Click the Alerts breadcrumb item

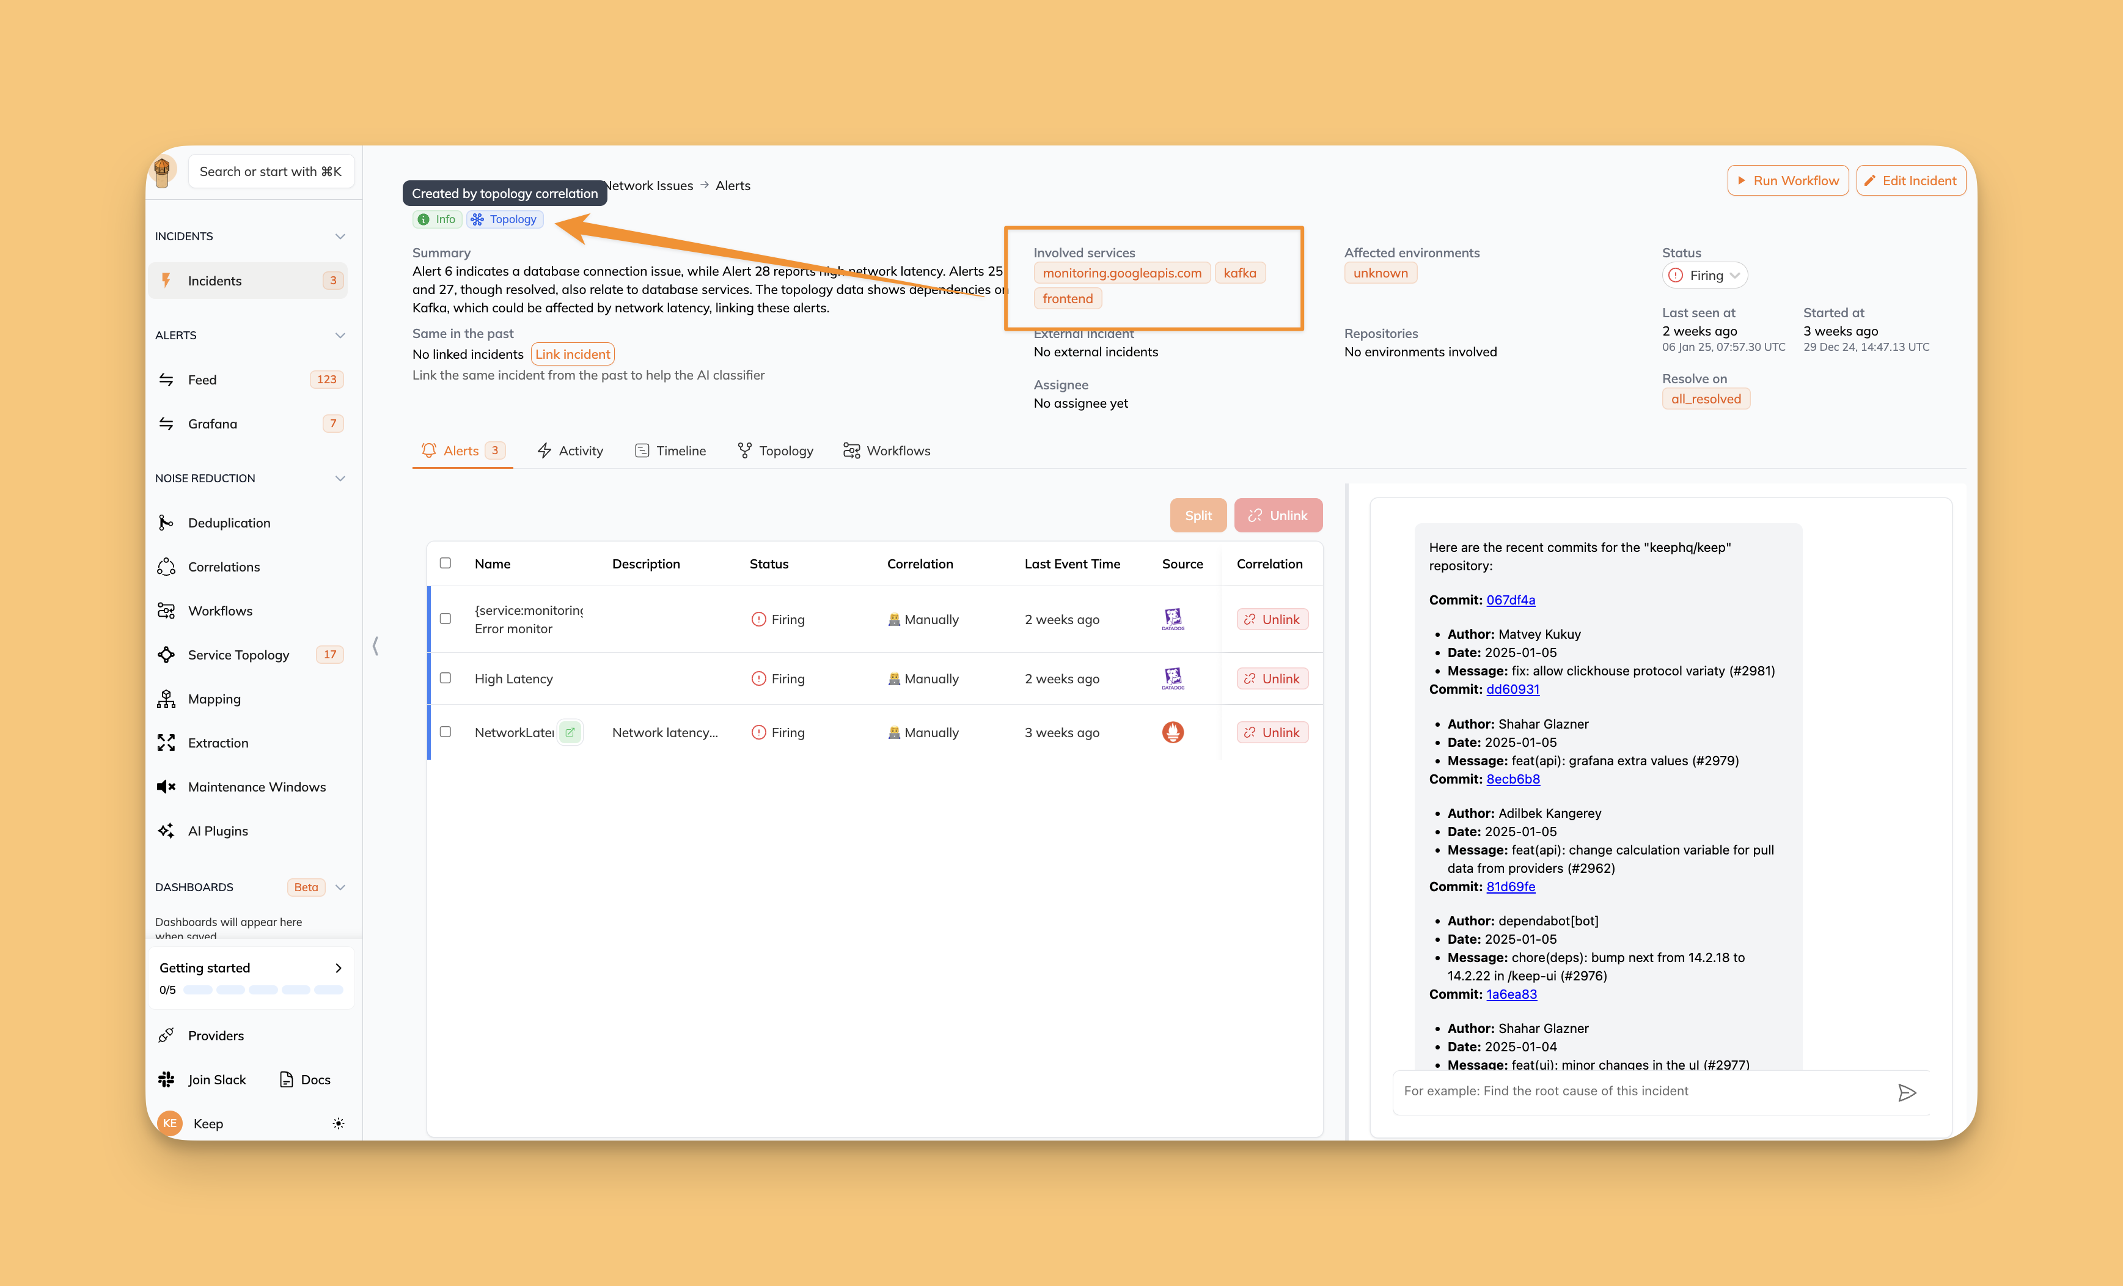pos(732,185)
